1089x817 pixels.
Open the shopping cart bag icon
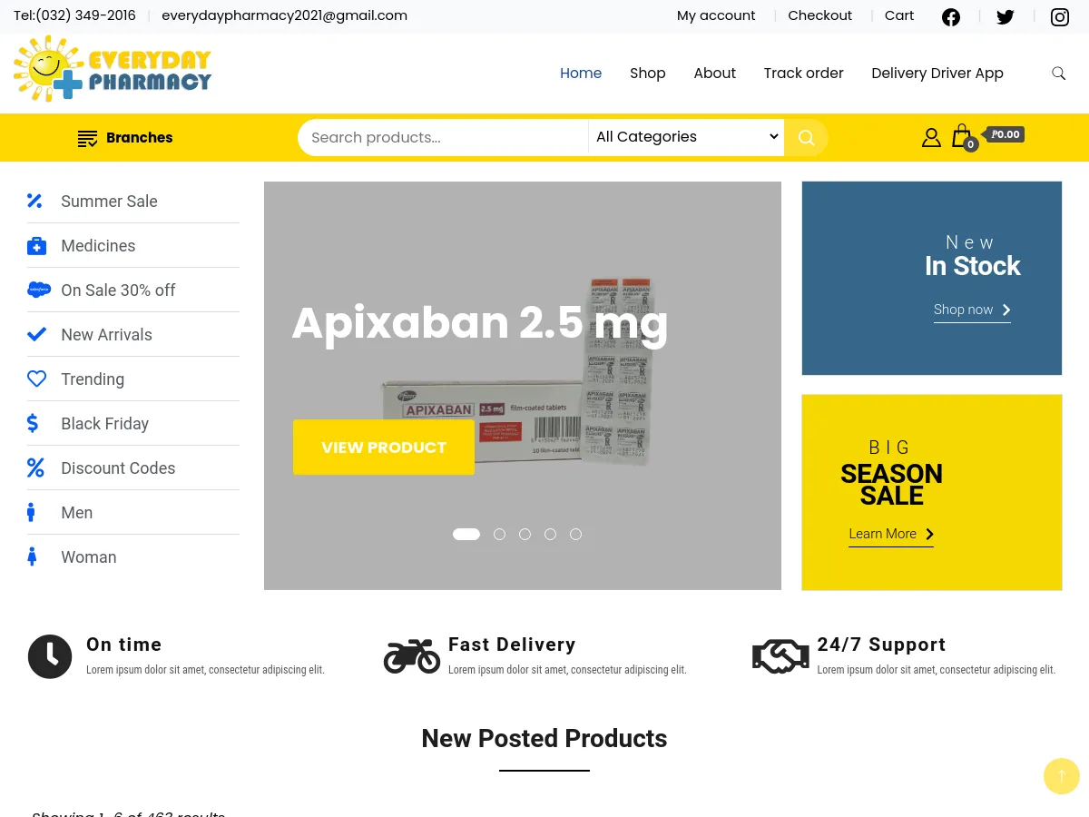coord(962,136)
